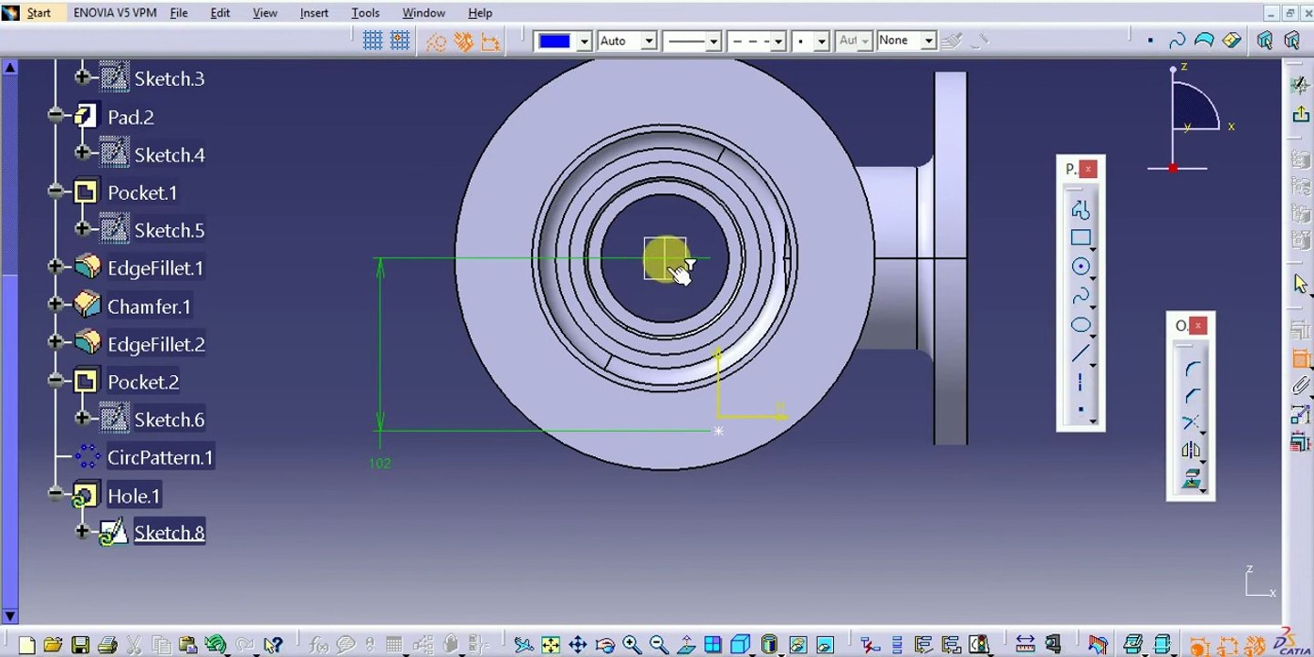Activate the Corner fillet tool
This screenshot has width=1314, height=657.
coord(1192,370)
